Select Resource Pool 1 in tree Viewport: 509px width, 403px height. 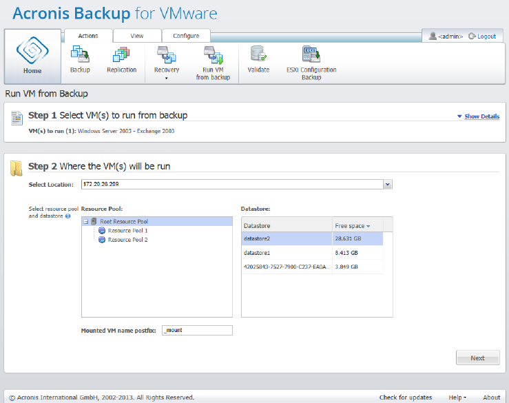127,231
